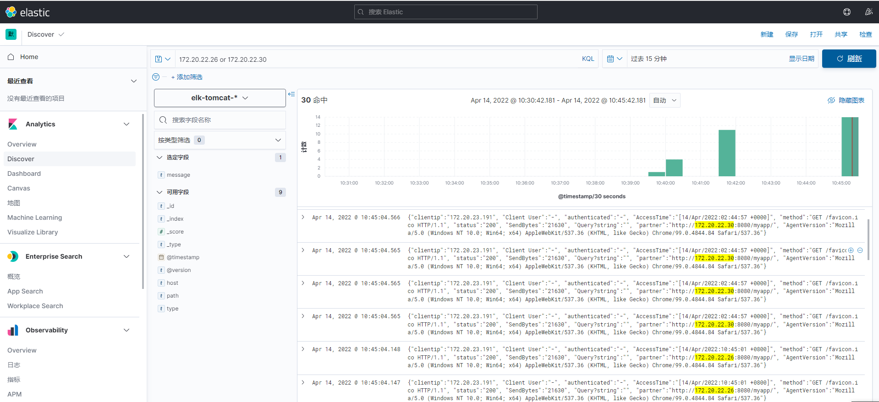Screen dimensions: 879x402
Task: Collapse the Enterprise Search nav group
Action: click(x=126, y=256)
